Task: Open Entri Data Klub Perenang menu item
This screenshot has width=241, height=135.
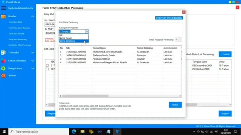Action: click(20, 45)
